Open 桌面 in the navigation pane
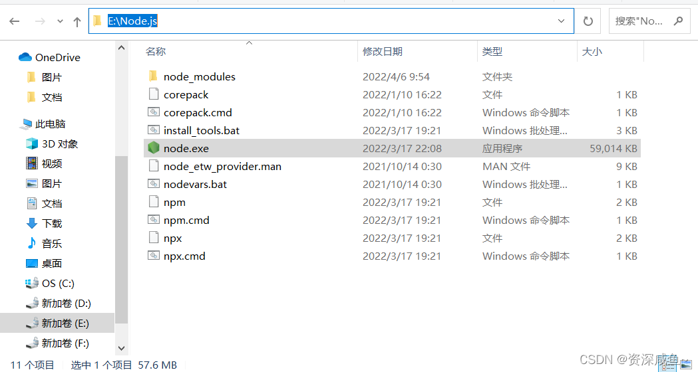Viewport: 698px width, 372px height. click(52, 264)
